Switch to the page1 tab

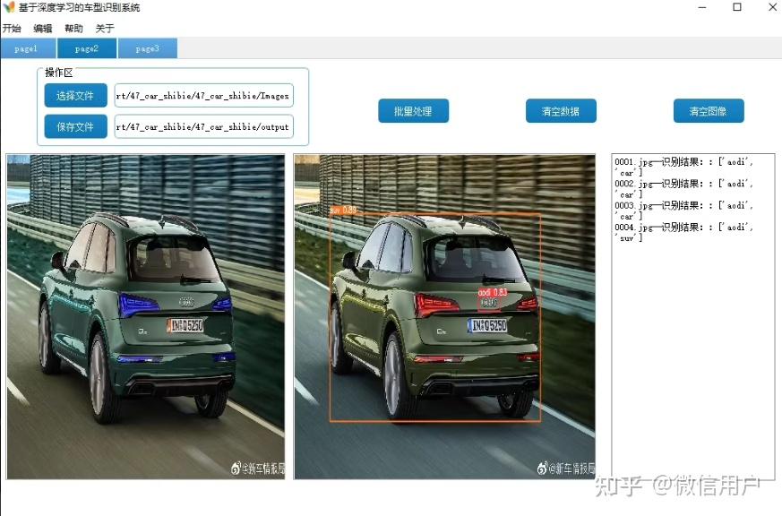[27, 49]
